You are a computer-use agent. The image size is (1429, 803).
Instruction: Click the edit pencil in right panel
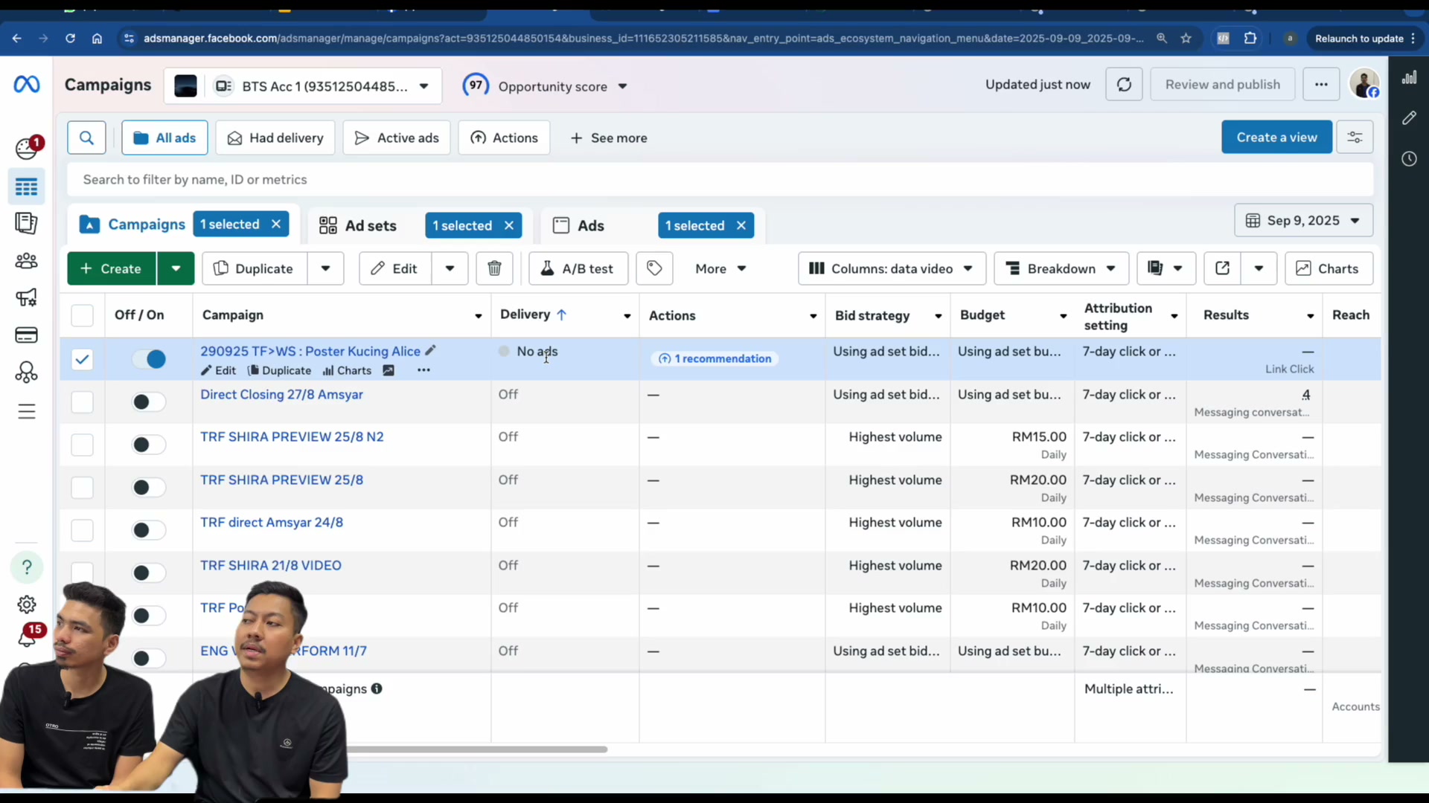pyautogui.click(x=1409, y=118)
